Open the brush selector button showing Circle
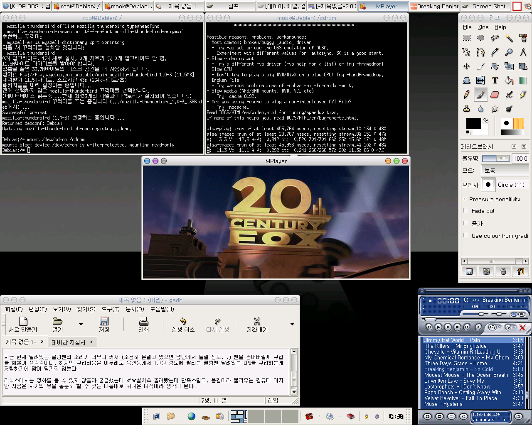Image resolution: width=532 pixels, height=425 pixels. pyautogui.click(x=488, y=185)
